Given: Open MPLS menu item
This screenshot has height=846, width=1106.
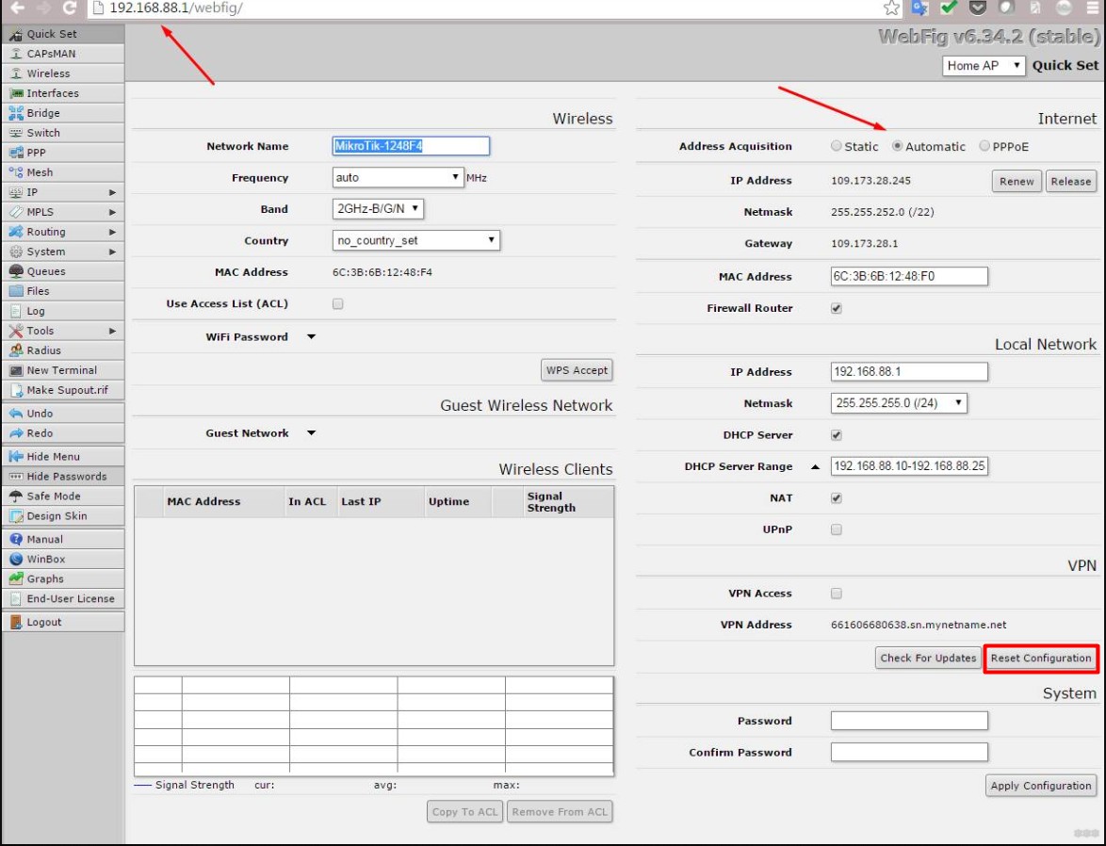Looking at the screenshot, I should click(63, 212).
